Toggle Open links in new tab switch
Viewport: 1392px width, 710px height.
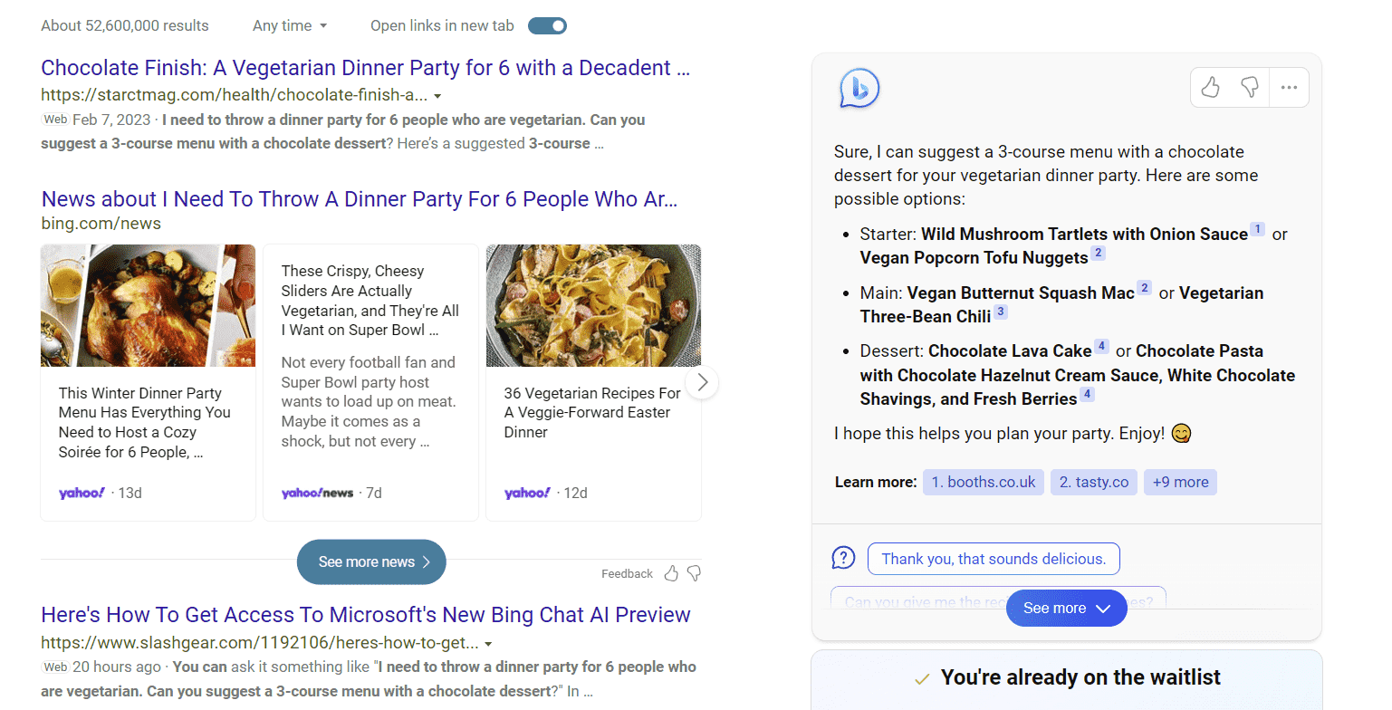[x=547, y=25]
